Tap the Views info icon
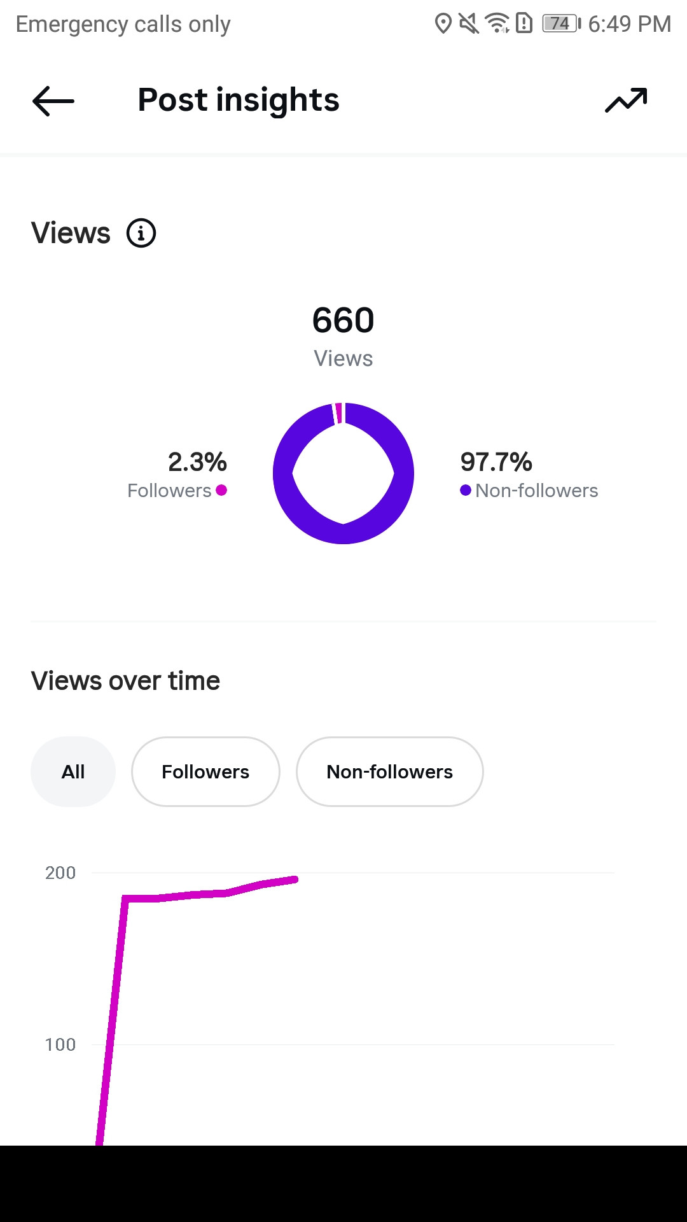Image resolution: width=687 pixels, height=1222 pixels. pyautogui.click(x=141, y=233)
